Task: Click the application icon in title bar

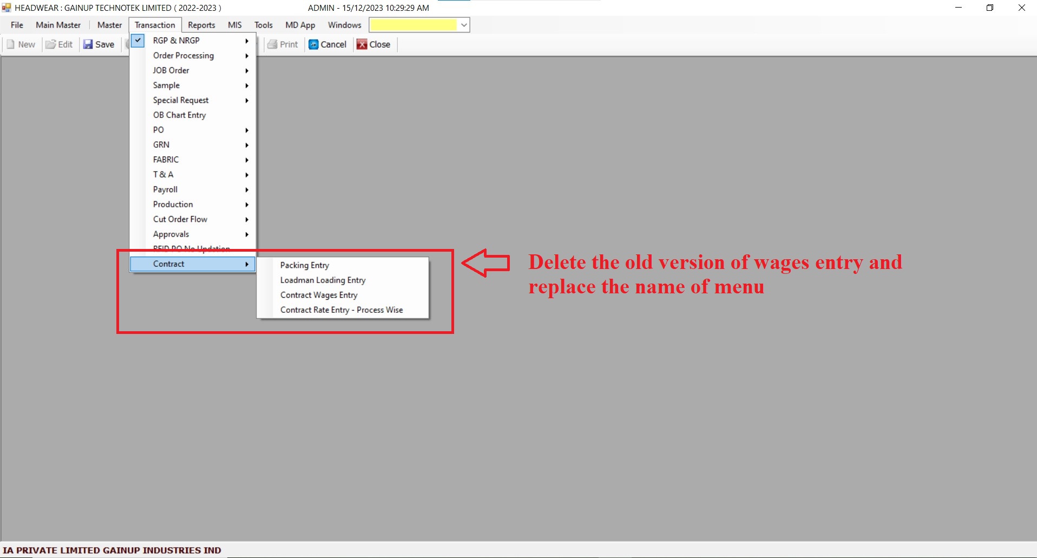Action: [x=6, y=8]
